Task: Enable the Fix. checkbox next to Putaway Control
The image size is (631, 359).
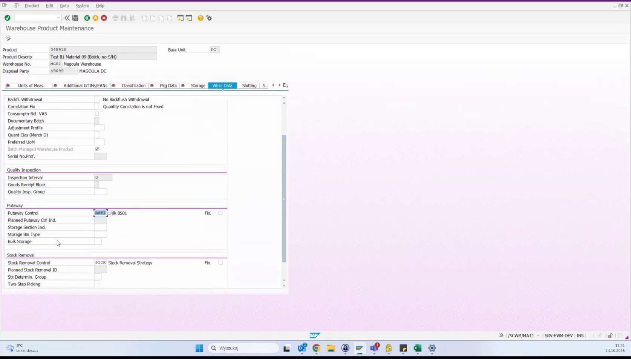Action: (x=221, y=213)
